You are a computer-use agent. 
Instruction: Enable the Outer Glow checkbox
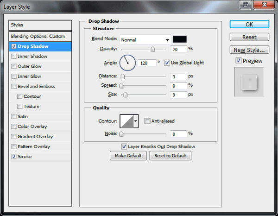point(14,66)
